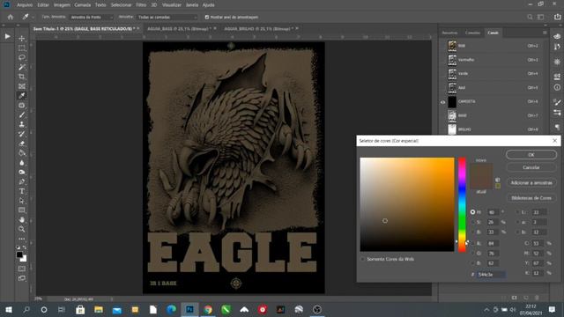Click inside the color saturation field

(407, 204)
